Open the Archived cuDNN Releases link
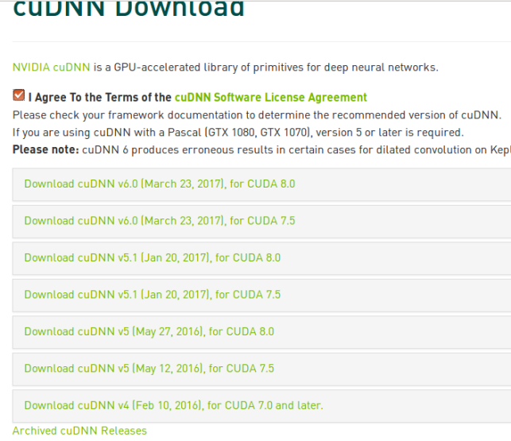Image resolution: width=511 pixels, height=441 pixels. 79,431
